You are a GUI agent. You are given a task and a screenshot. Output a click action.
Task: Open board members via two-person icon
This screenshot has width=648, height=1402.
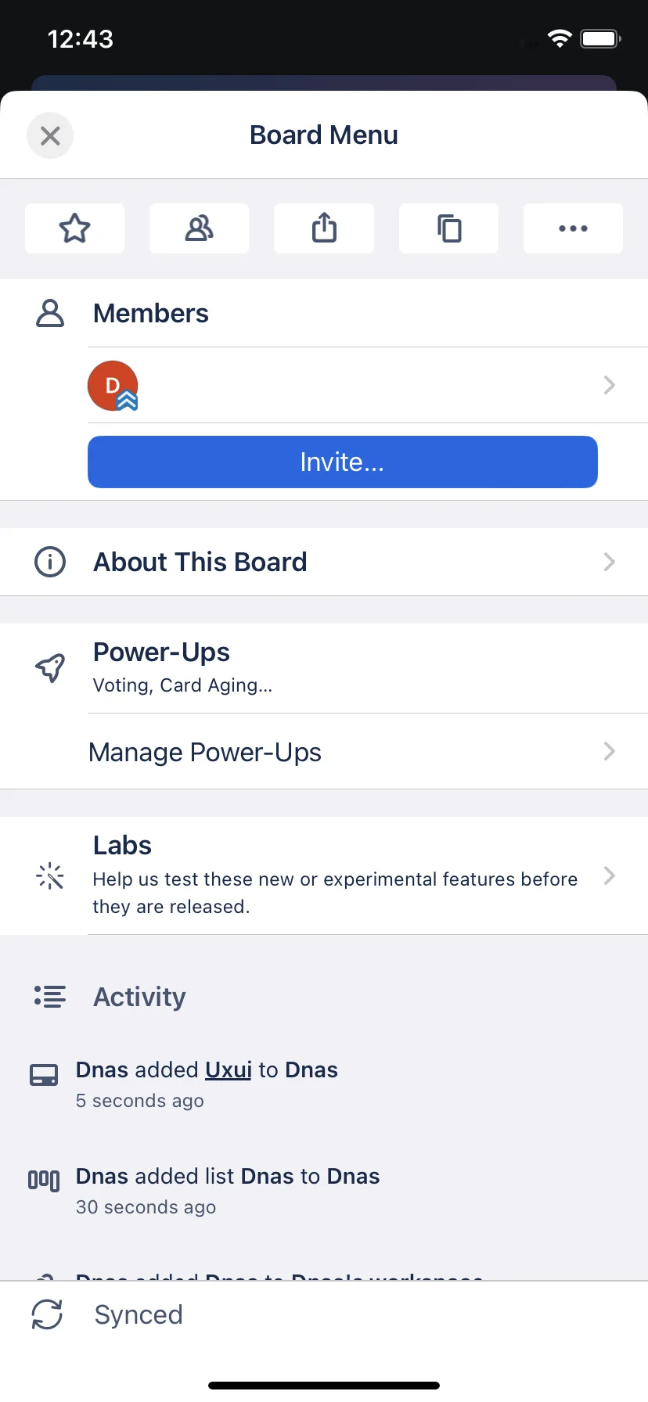click(200, 228)
